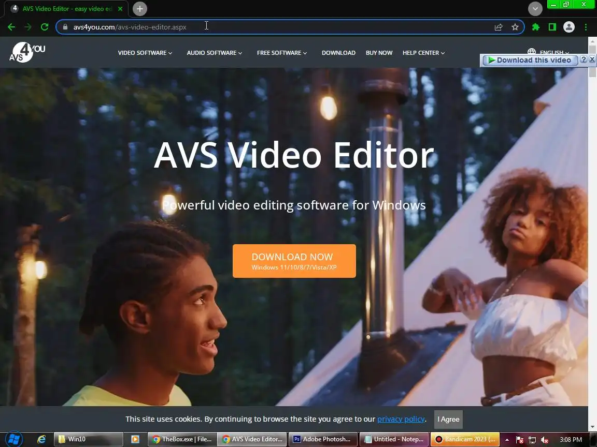This screenshot has width=597, height=447.
Task: Close the AVS Video Editor tab
Action: pyautogui.click(x=120, y=9)
